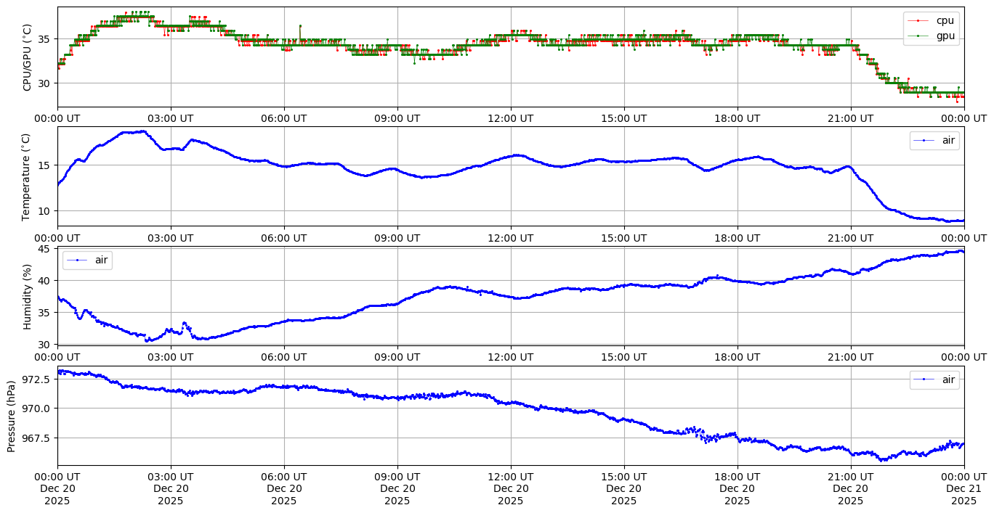Select the gpu legend text label
The width and height of the screenshot is (994, 513).
945,35
